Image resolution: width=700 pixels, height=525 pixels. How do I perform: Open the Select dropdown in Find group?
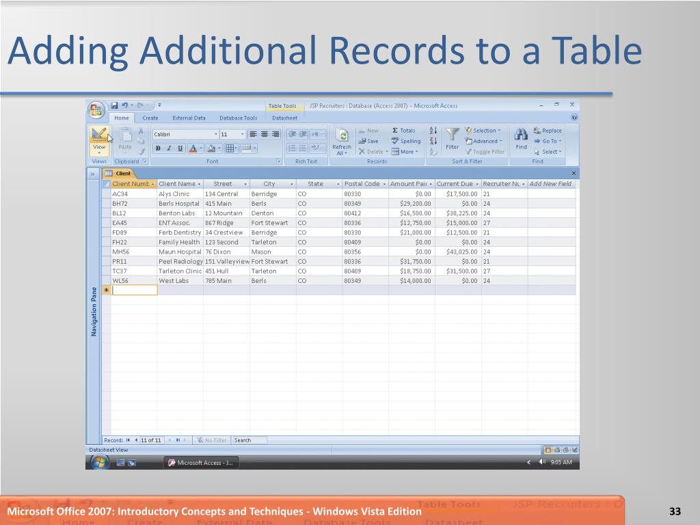[x=548, y=152]
